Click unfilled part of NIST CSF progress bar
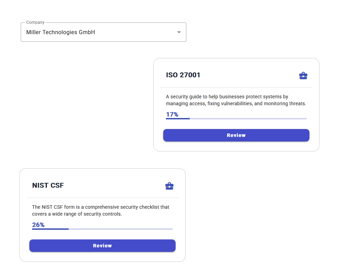The height and width of the screenshot is (276, 345). pyautogui.click(x=121, y=229)
